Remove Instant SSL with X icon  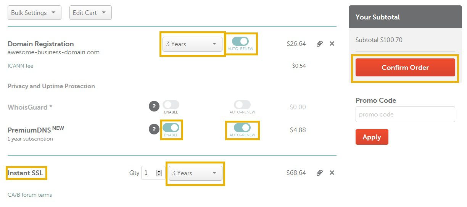(x=332, y=173)
